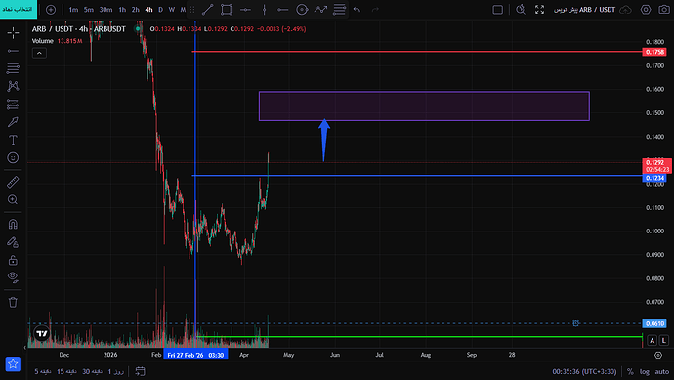
Task: Toggle stay in drawing mode pencil-lock
Action: pyautogui.click(x=13, y=242)
